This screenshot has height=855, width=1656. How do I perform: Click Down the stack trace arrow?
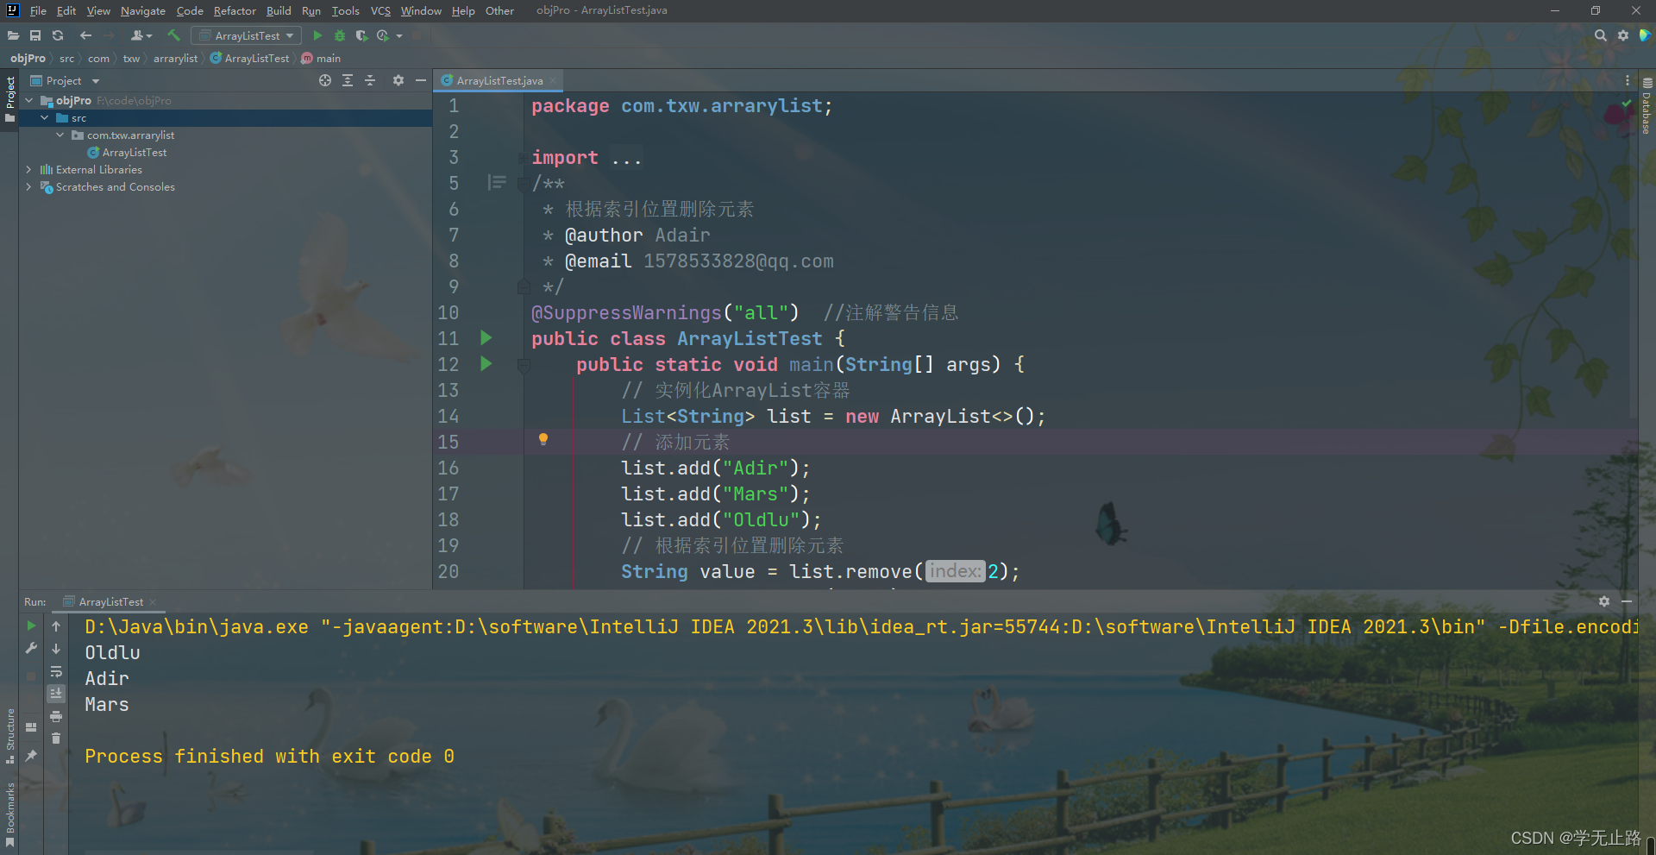(x=56, y=648)
